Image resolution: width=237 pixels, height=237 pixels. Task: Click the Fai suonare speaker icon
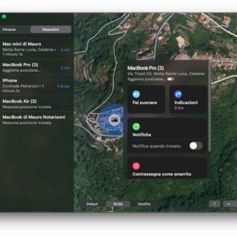coord(136,94)
